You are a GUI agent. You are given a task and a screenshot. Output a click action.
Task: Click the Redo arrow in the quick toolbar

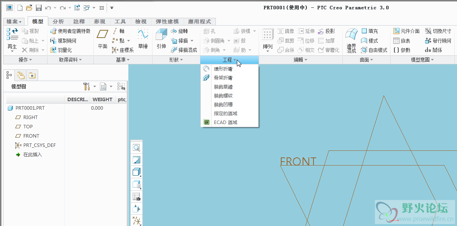point(63,8)
